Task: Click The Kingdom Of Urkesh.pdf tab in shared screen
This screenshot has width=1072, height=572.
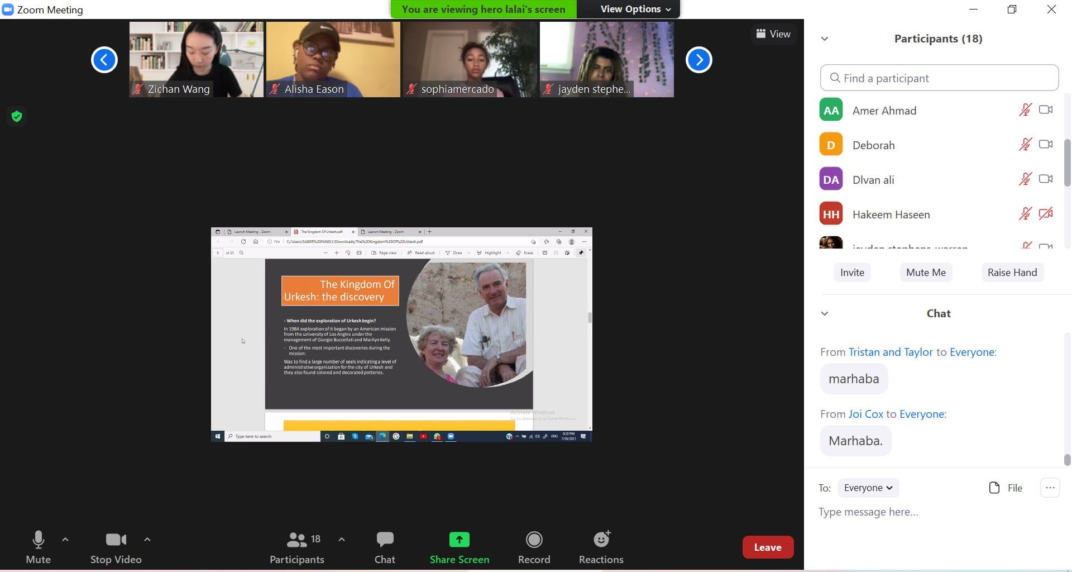Action: click(x=324, y=231)
